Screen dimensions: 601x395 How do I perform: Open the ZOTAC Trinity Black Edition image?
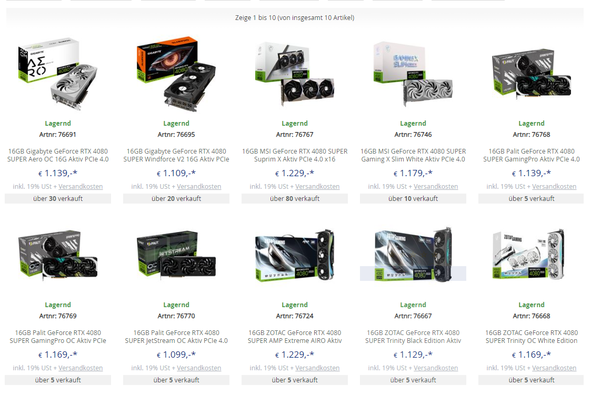click(413, 254)
